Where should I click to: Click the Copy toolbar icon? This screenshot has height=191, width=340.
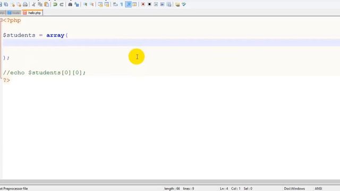pos(40,4)
